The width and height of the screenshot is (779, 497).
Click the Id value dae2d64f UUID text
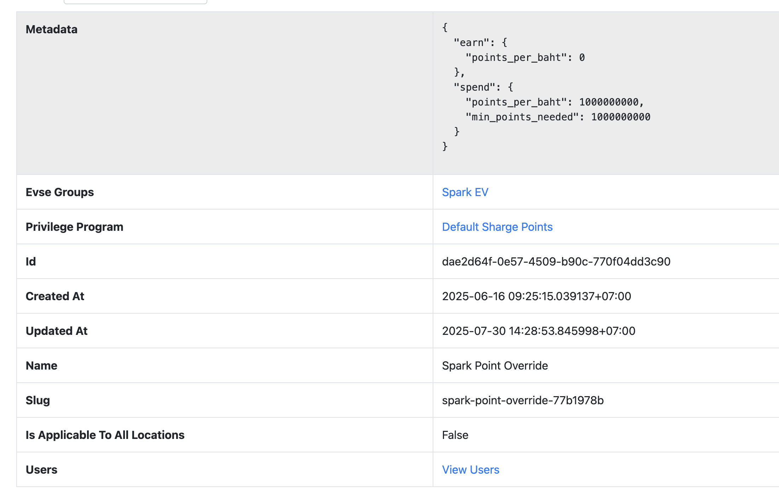pos(556,262)
